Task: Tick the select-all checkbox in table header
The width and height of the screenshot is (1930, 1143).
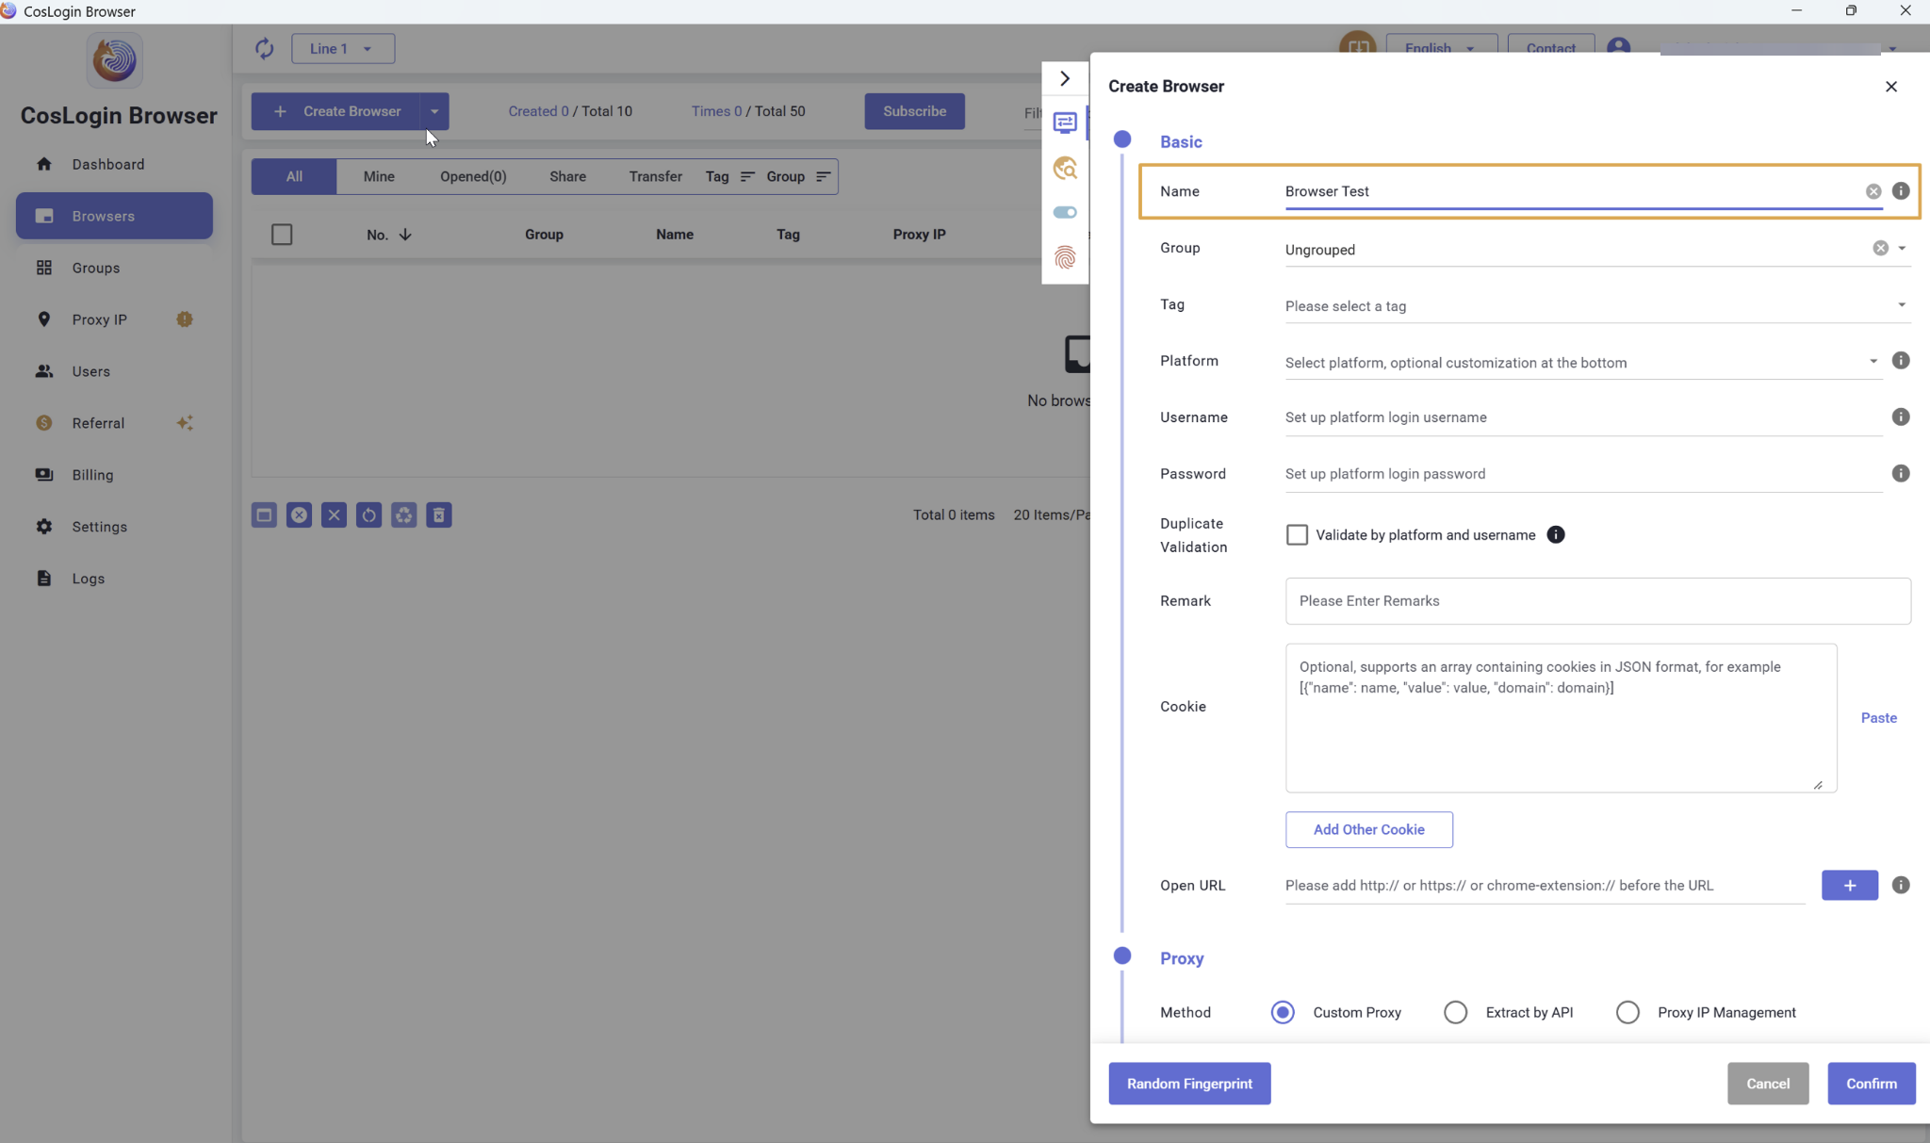Action: (x=282, y=234)
